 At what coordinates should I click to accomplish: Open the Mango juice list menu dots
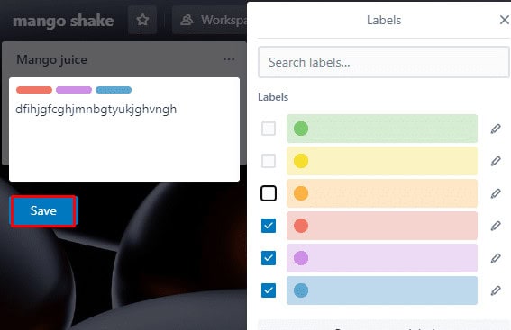(229, 59)
